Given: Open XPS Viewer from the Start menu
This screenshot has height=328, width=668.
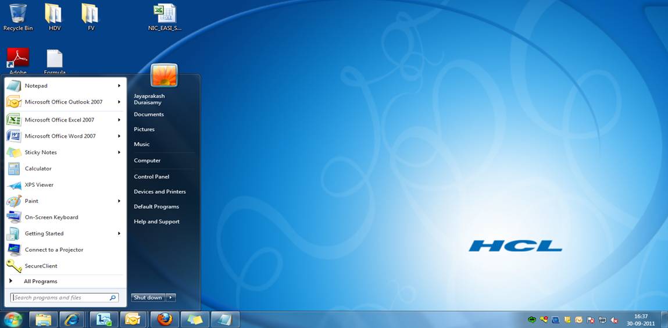Looking at the screenshot, I should click(x=65, y=185).
